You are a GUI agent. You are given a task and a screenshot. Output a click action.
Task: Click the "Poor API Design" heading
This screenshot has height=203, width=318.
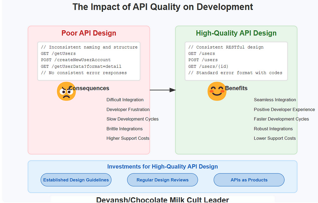click(89, 33)
